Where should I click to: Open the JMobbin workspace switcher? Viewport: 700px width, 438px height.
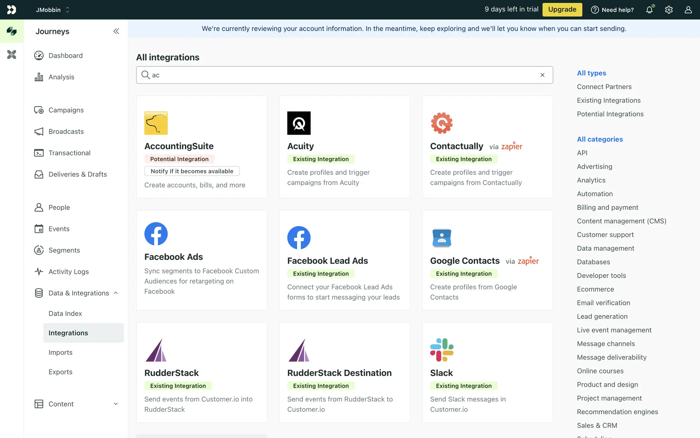point(52,10)
